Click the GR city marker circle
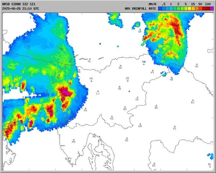 click(140, 29)
